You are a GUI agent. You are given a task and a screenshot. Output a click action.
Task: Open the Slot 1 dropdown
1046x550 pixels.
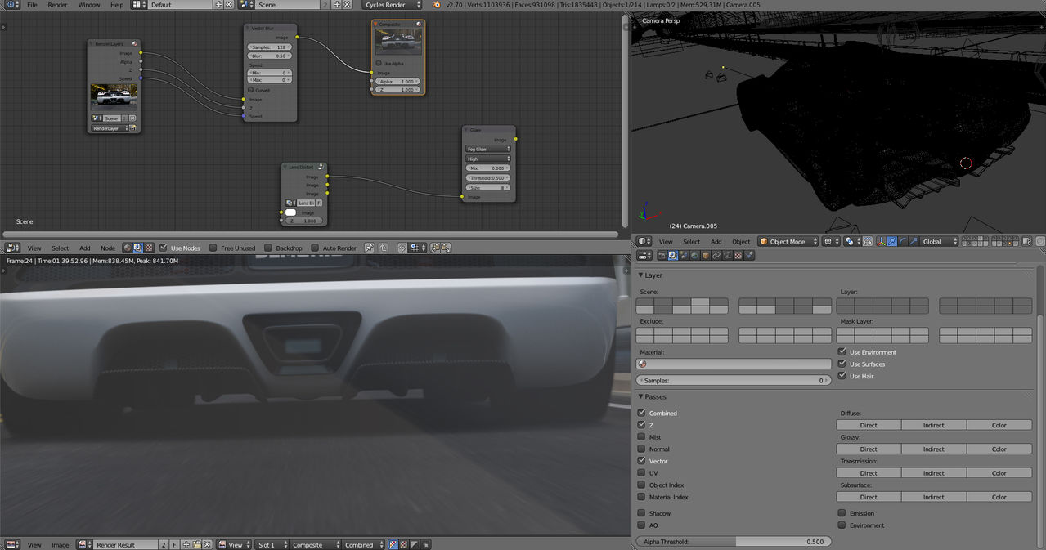click(x=272, y=544)
